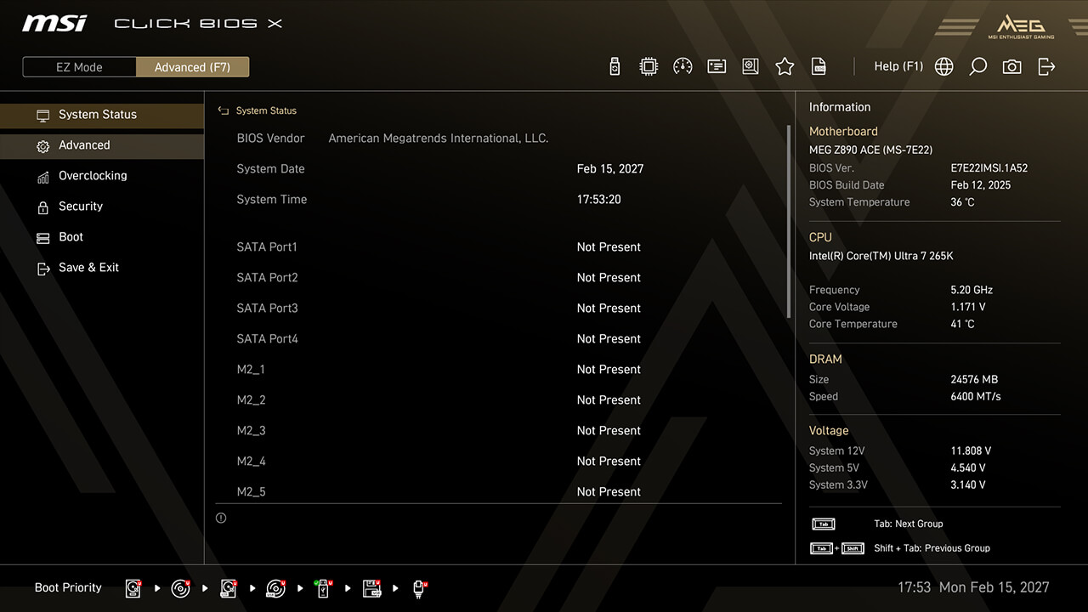1088x612 pixels.
Task: Click the MEG Z890 ACE (MS-7E22) text
Action: tap(870, 150)
